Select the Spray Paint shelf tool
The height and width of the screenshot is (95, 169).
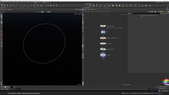tap(34, 6)
